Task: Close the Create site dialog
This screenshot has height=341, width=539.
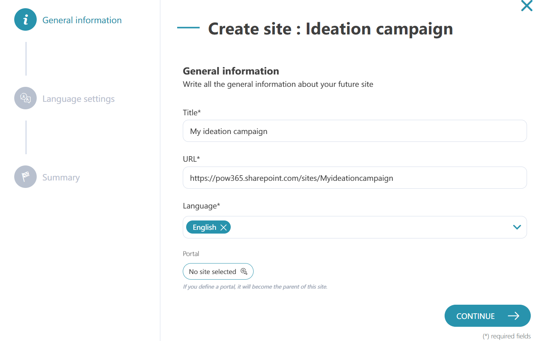Action: [x=527, y=6]
